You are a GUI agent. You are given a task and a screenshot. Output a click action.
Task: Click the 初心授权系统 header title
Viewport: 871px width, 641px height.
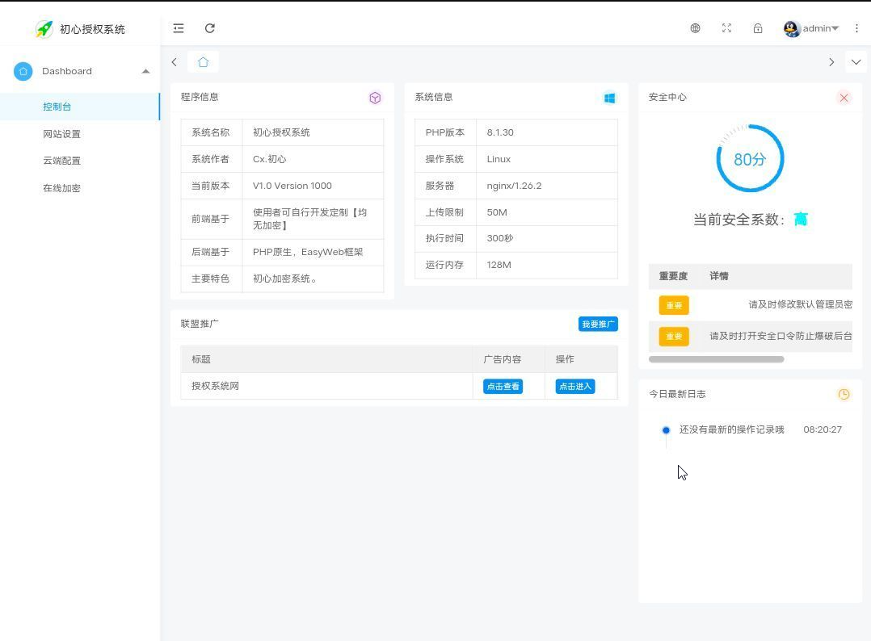92,29
